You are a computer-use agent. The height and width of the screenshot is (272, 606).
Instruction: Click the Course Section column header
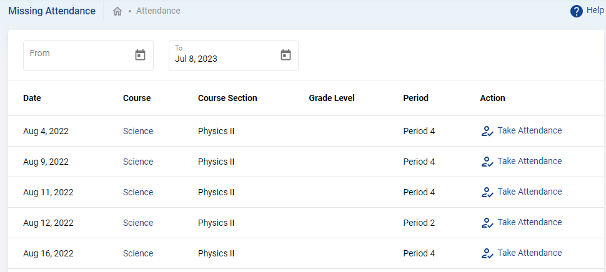(x=227, y=98)
